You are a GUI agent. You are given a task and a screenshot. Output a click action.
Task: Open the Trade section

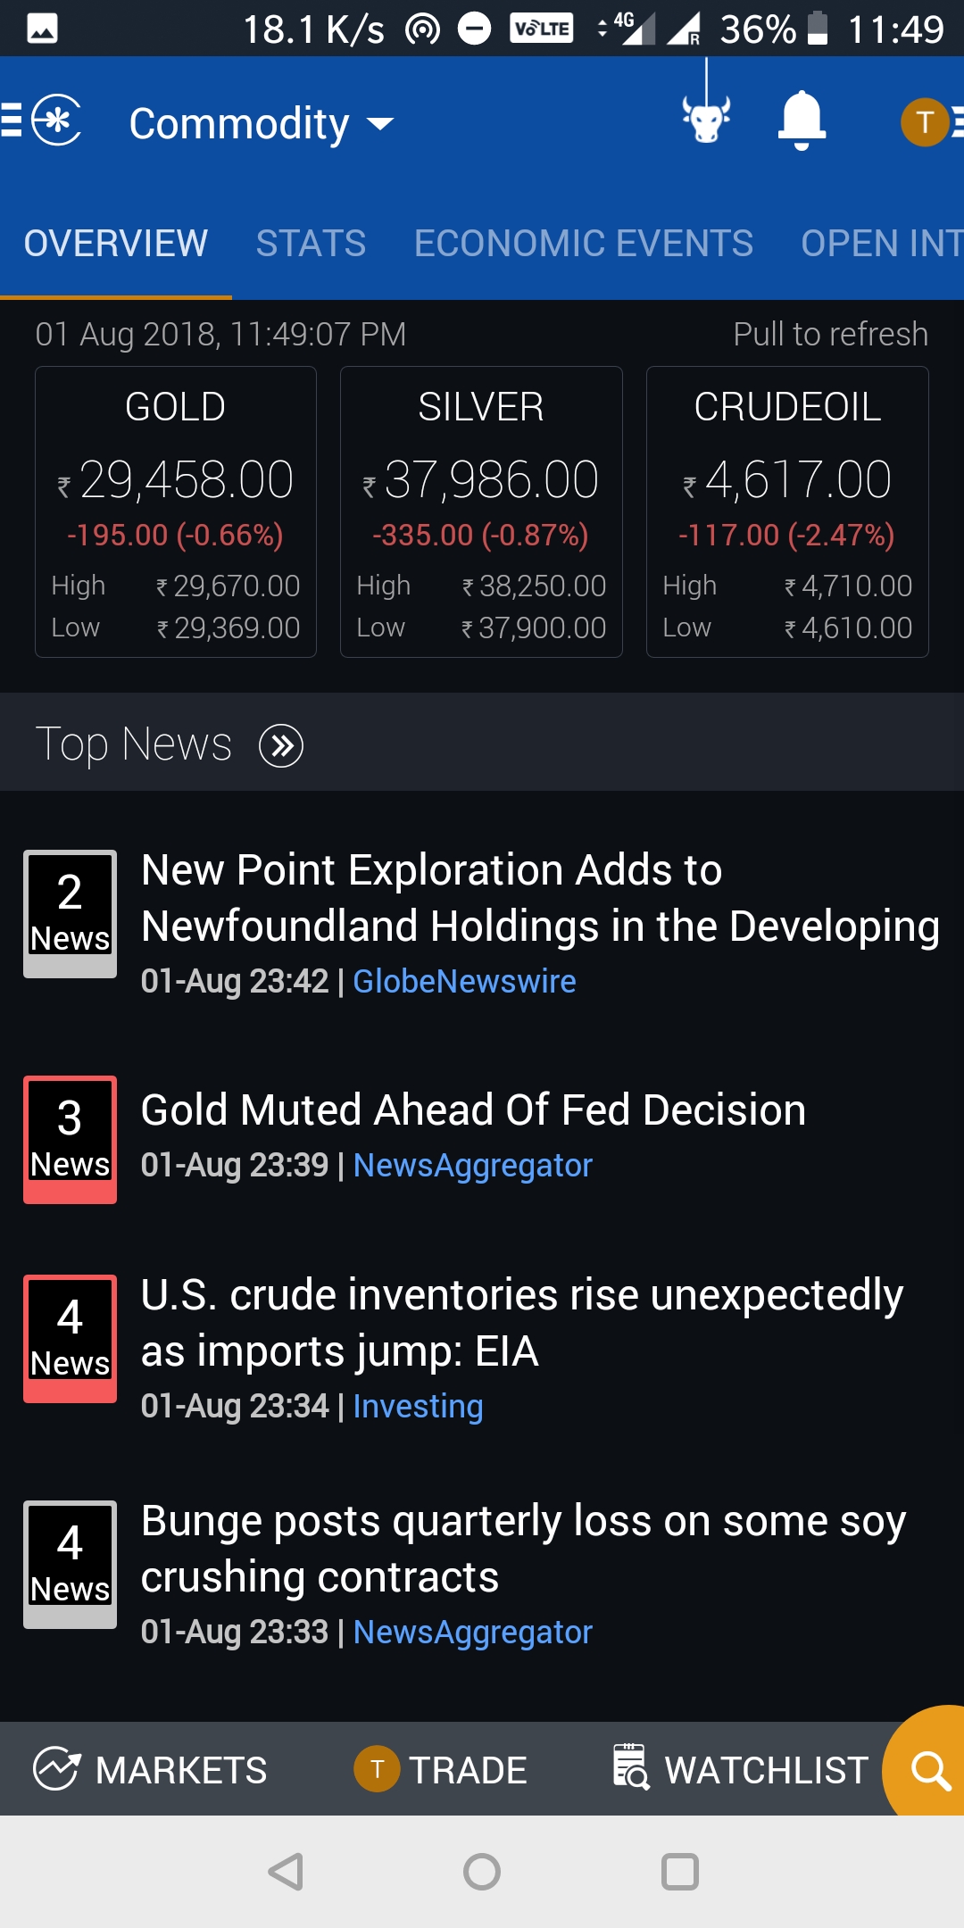click(x=441, y=1769)
